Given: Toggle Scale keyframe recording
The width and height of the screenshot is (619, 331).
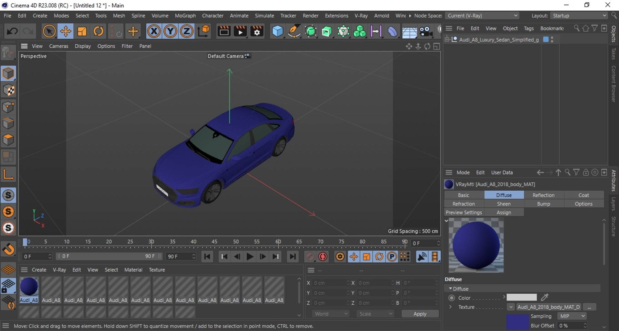Looking at the screenshot, I should pos(367,257).
